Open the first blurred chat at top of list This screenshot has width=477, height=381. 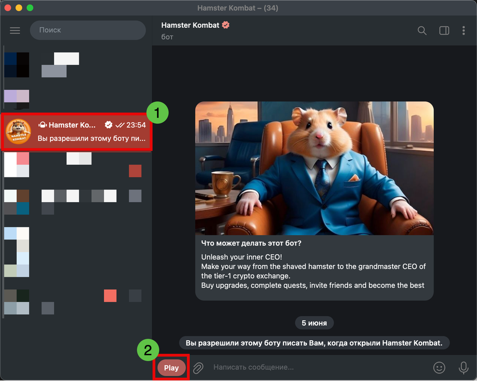click(76, 65)
